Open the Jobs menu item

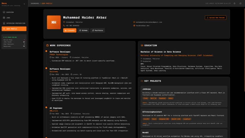(x=14, y=18)
